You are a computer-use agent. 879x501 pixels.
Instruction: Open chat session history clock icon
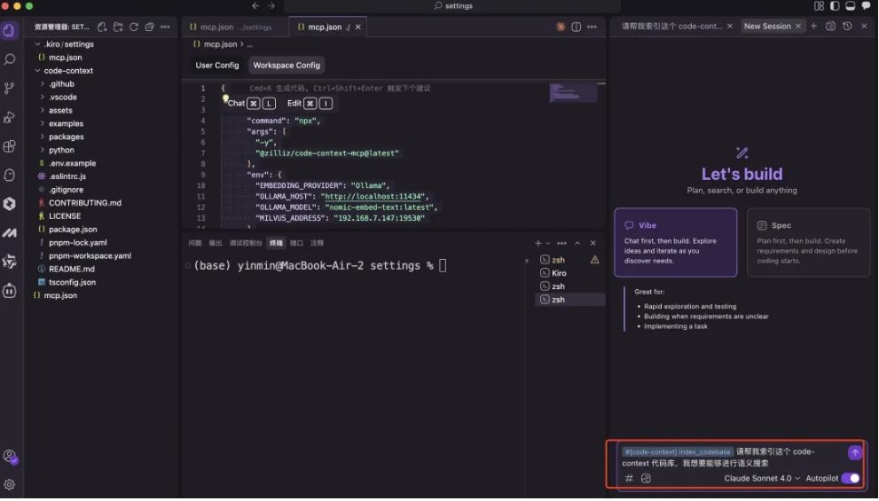point(847,27)
